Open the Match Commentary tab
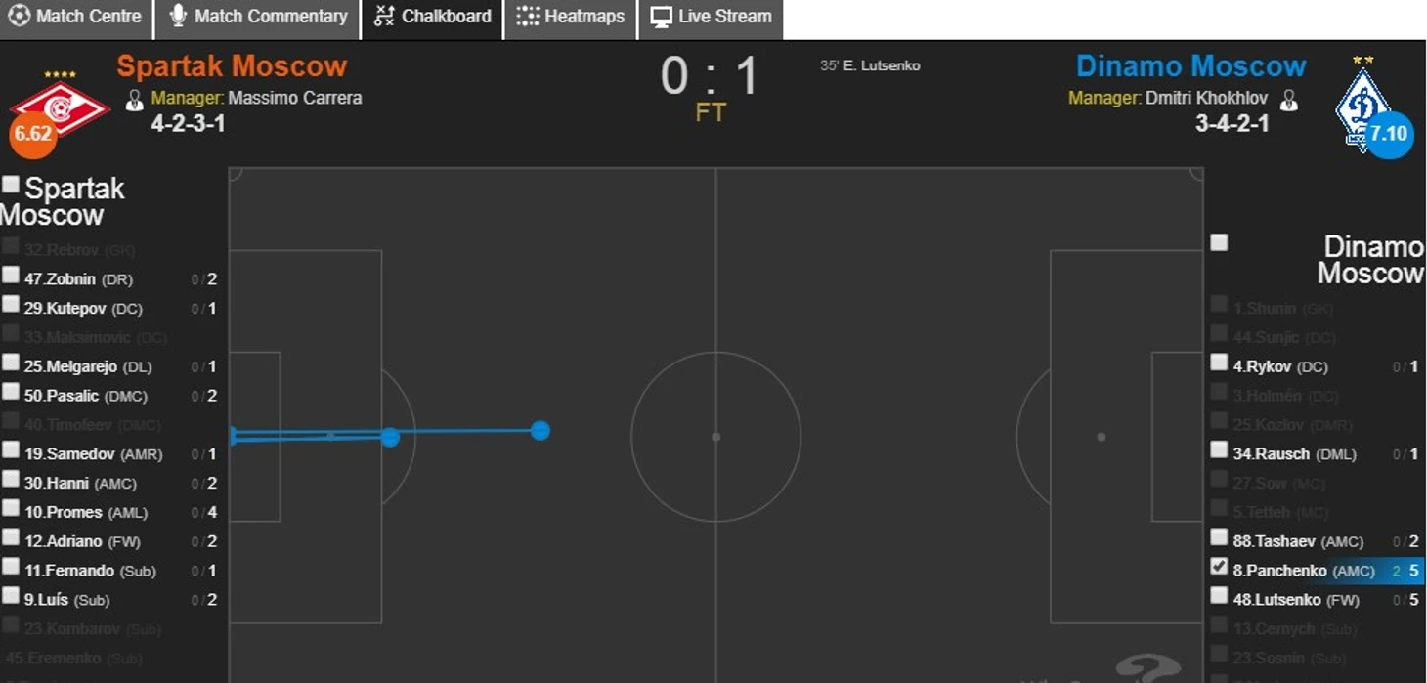The height and width of the screenshot is (683, 1427). point(257,17)
